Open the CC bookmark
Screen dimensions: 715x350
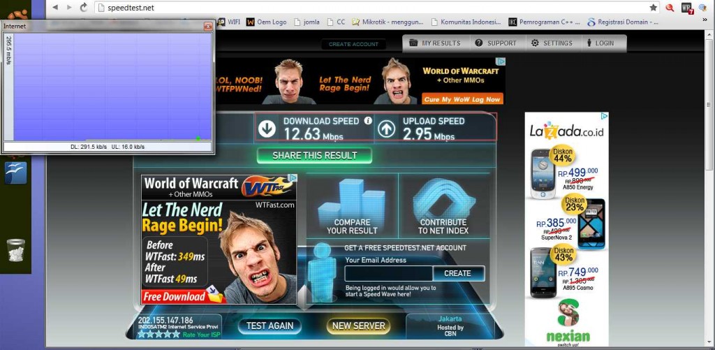[336, 22]
